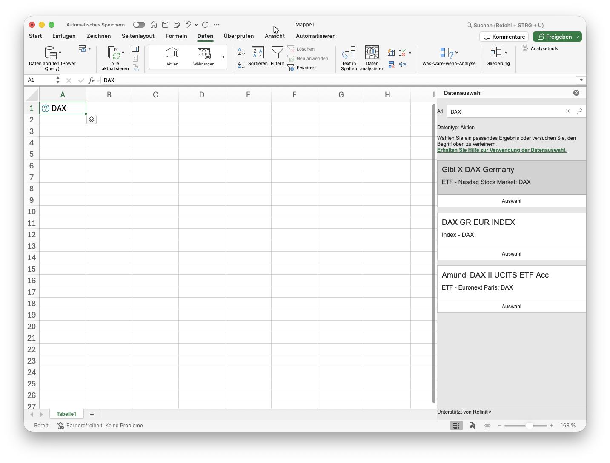This screenshot has height=463, width=610.
Task: Open the Analysetools gear icon
Action: click(x=525, y=48)
